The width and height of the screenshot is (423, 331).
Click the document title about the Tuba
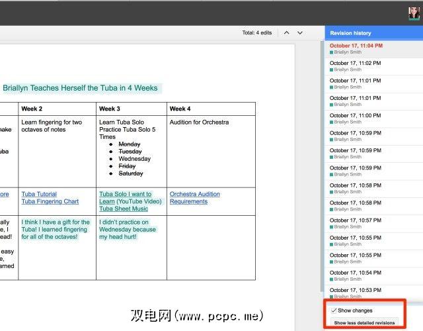tap(80, 88)
